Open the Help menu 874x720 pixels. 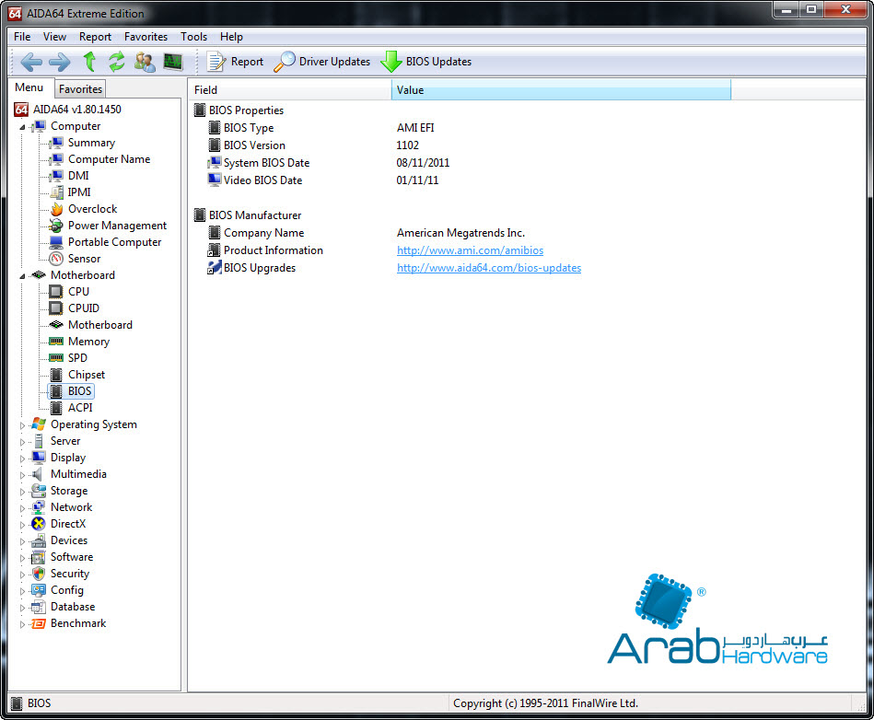coord(231,37)
